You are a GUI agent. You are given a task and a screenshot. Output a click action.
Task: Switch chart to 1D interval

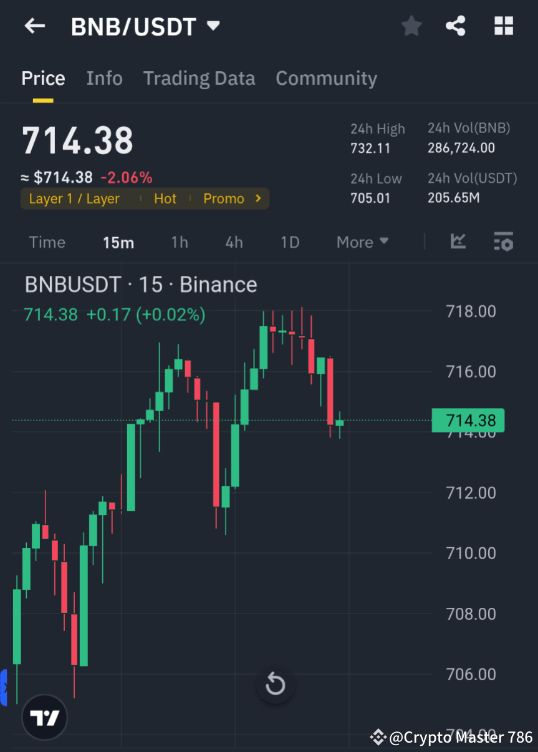click(x=289, y=242)
